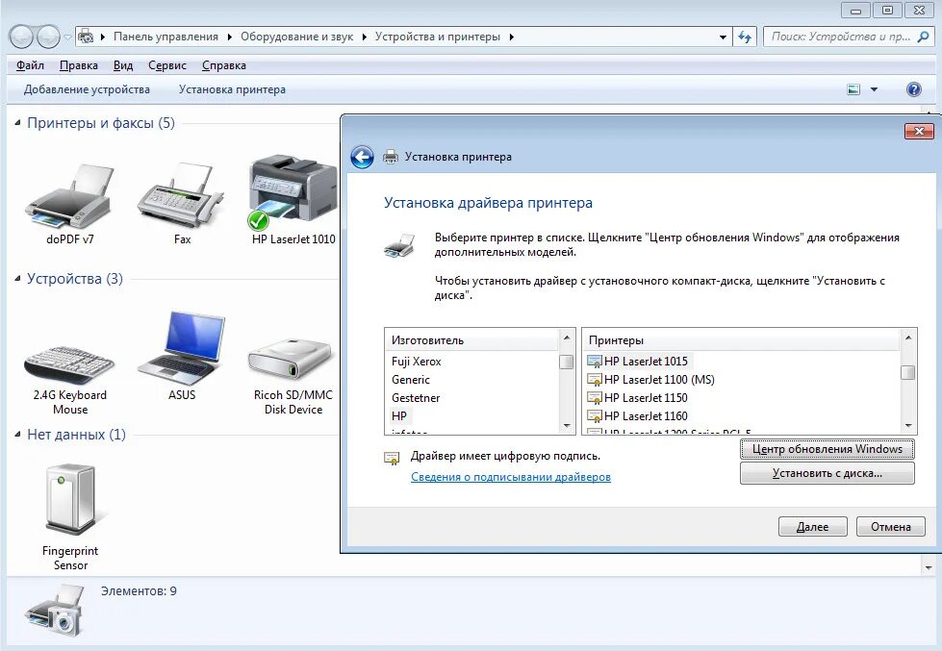Click the printers list scrollbar thumb
This screenshot has width=942, height=651.
pos(908,372)
